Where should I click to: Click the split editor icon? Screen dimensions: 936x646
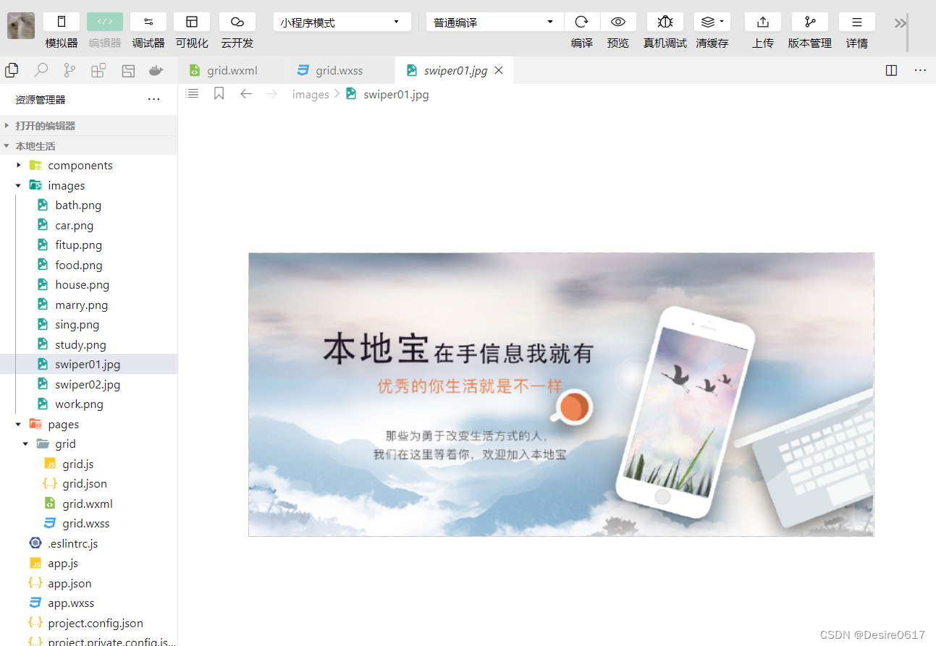[891, 70]
